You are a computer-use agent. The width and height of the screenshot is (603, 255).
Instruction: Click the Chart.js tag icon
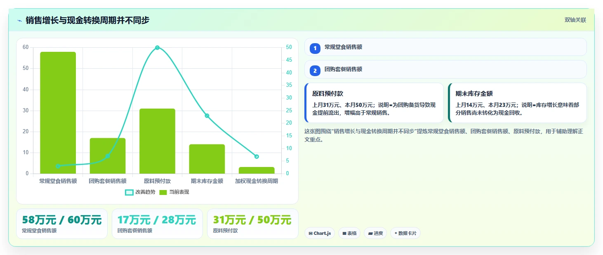[x=310, y=234]
